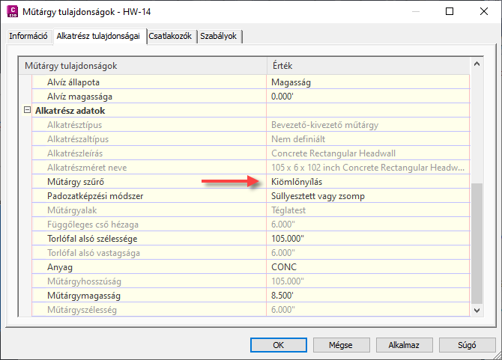Switch to the Információ tab
502x360 pixels.
point(28,36)
